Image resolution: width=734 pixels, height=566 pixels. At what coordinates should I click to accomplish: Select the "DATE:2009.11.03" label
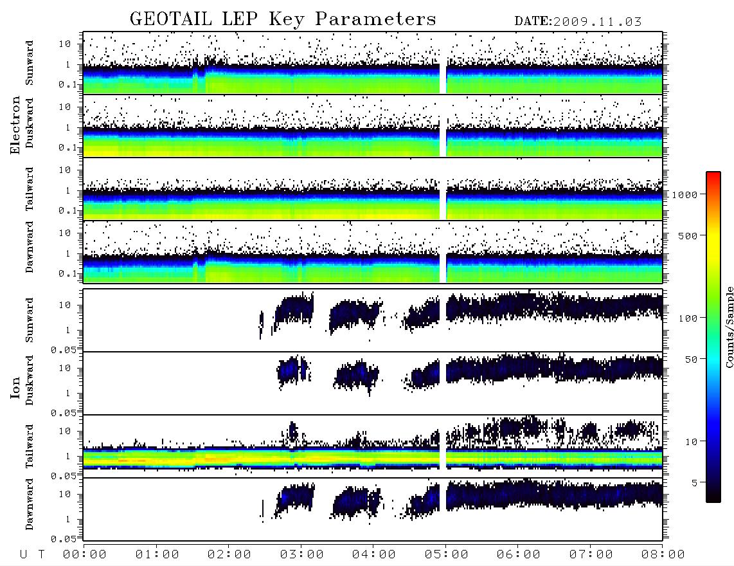[x=578, y=22]
